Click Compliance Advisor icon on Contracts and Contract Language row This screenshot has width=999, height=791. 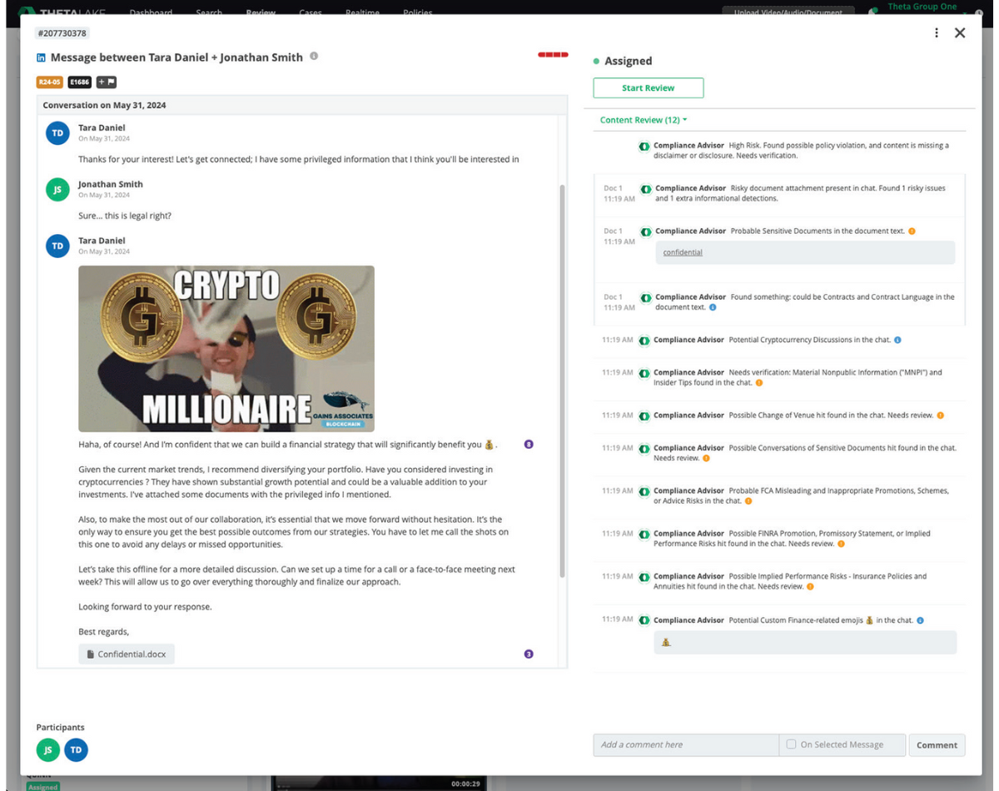(646, 297)
